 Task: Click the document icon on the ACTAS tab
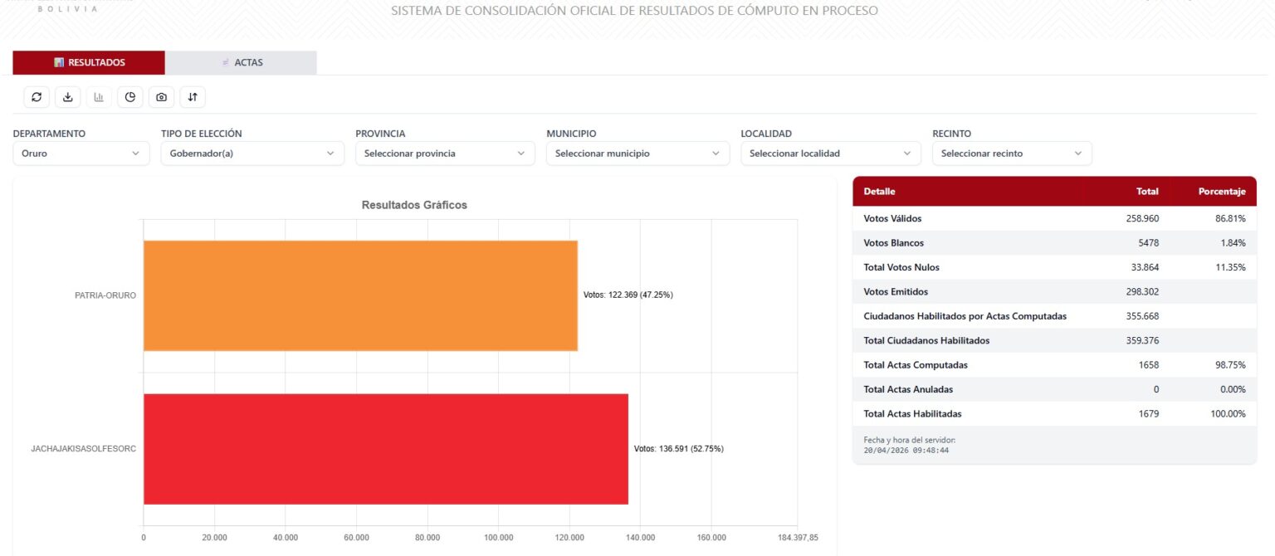tap(225, 61)
